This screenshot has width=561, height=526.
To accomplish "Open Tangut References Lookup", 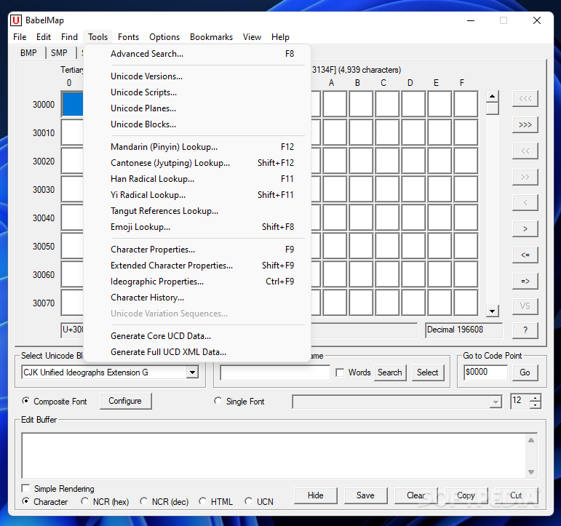I will click(196, 211).
